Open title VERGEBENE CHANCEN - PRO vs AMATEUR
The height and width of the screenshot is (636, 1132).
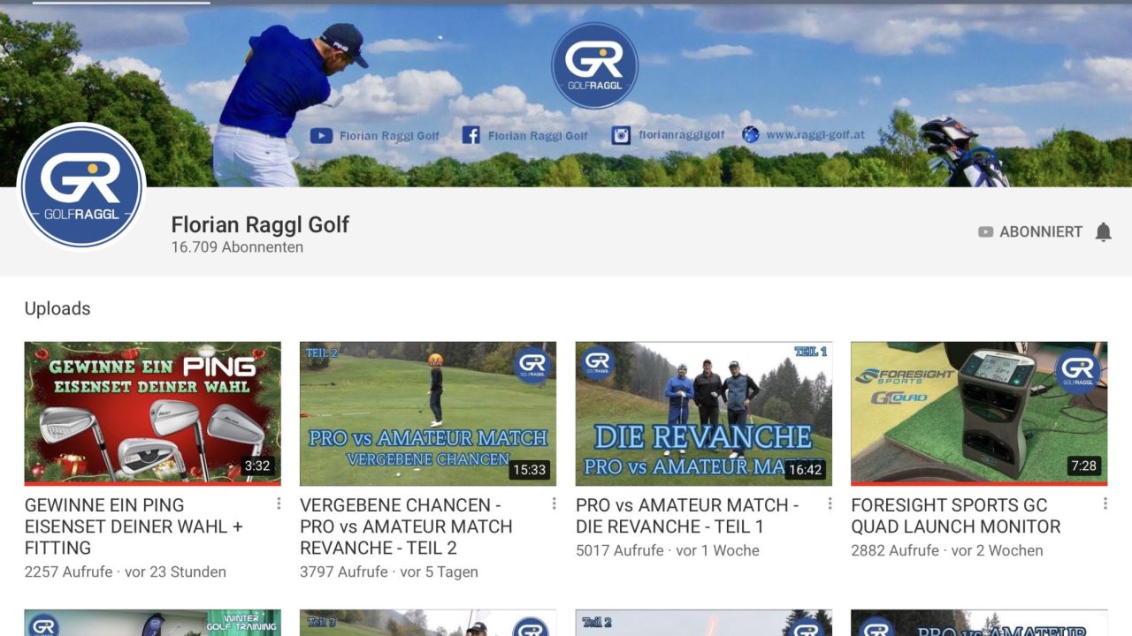406,526
